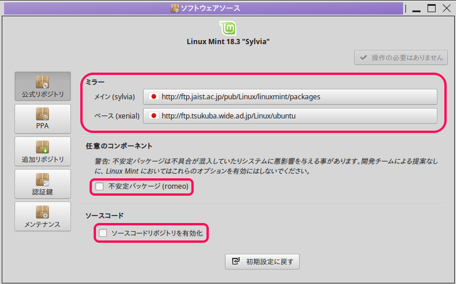The image size is (456, 284).
Task: Click the checkmark icon on 操作の必要はありません
Action: pos(363,57)
